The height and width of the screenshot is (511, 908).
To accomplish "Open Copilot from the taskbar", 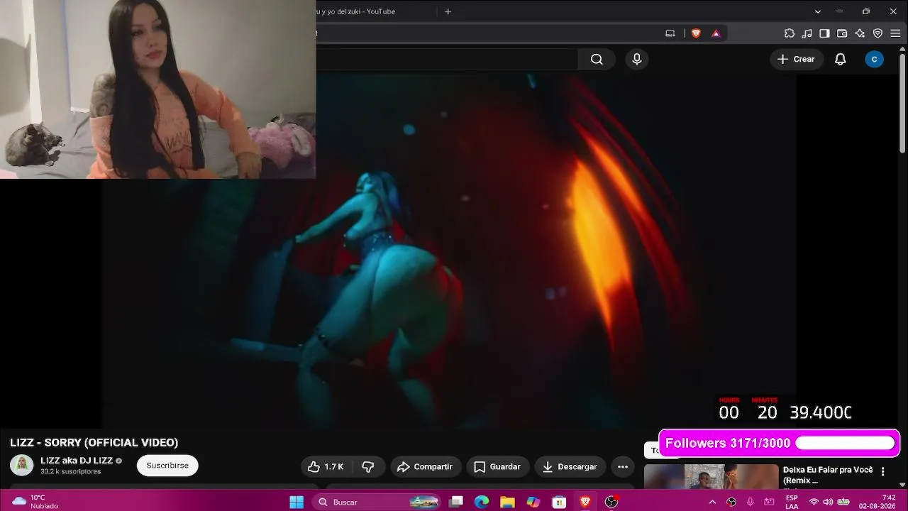I will click(x=533, y=502).
